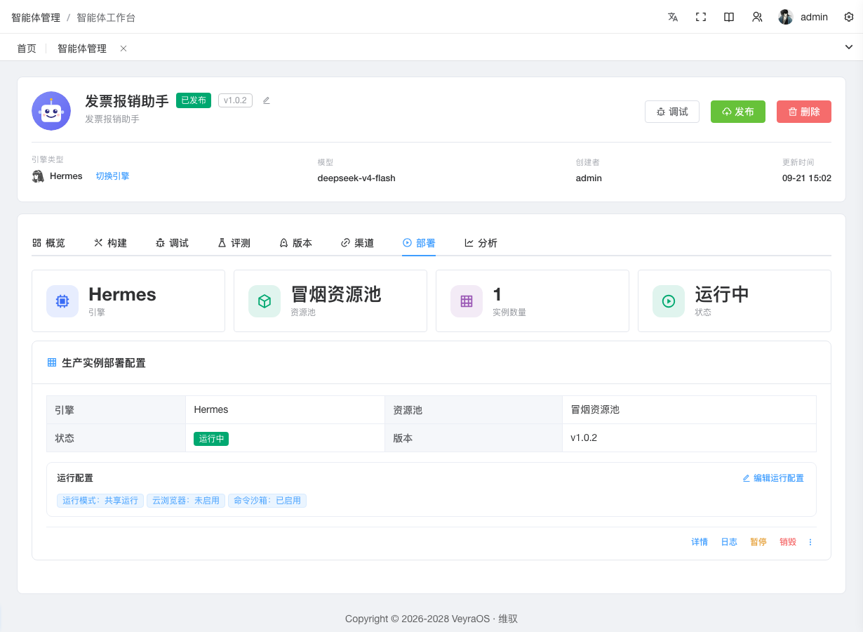
Task: Open instance 日志 link
Action: point(729,542)
